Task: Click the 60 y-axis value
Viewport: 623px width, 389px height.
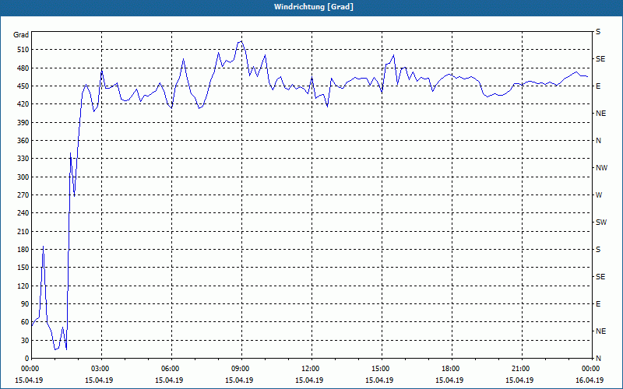Action: click(x=25, y=322)
